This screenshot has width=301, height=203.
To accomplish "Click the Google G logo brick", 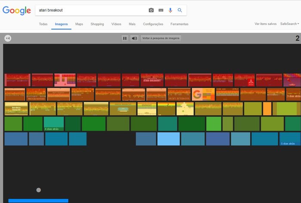I will [x=203, y=94].
